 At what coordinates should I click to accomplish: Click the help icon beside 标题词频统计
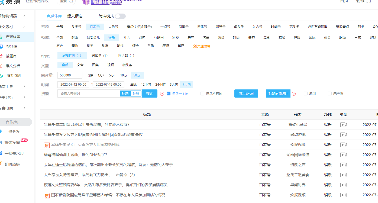click(x=294, y=94)
